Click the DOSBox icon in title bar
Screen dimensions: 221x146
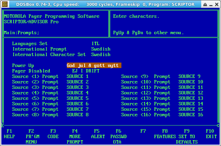point(5,4)
